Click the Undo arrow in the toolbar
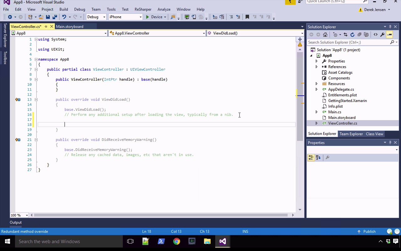 tap(64, 17)
